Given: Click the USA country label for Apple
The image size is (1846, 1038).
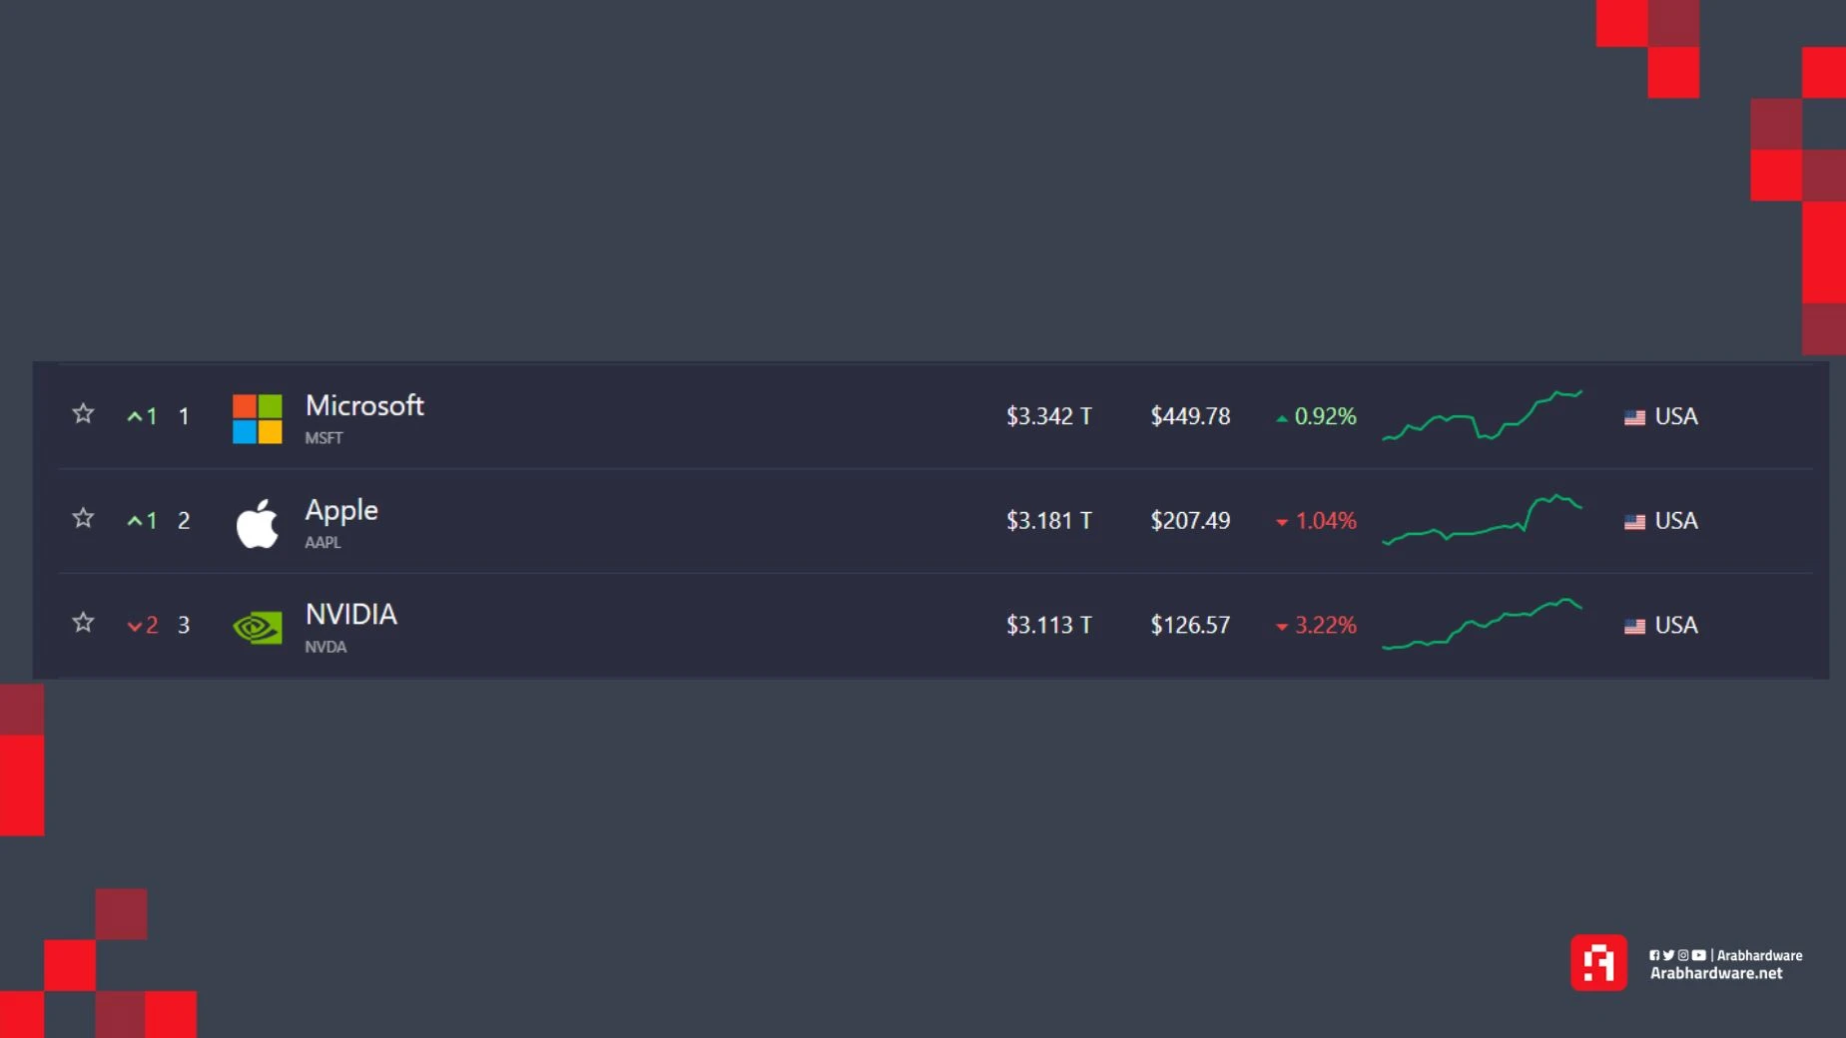Looking at the screenshot, I should [x=1676, y=521].
